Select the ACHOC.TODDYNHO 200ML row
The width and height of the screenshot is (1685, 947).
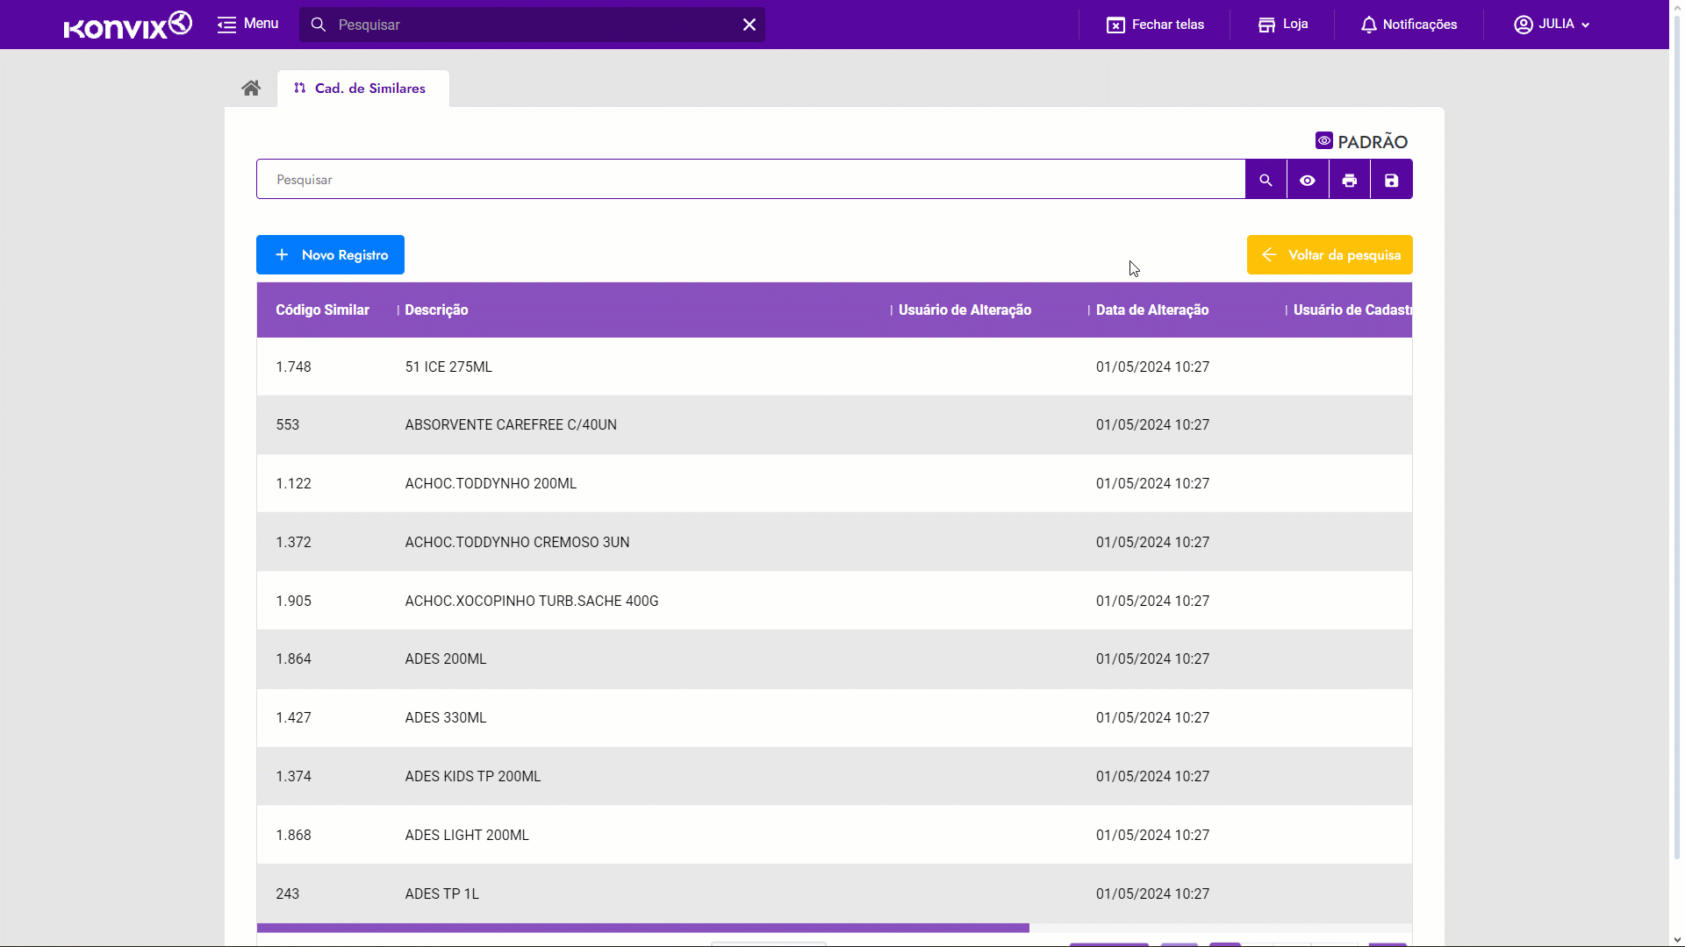click(491, 484)
